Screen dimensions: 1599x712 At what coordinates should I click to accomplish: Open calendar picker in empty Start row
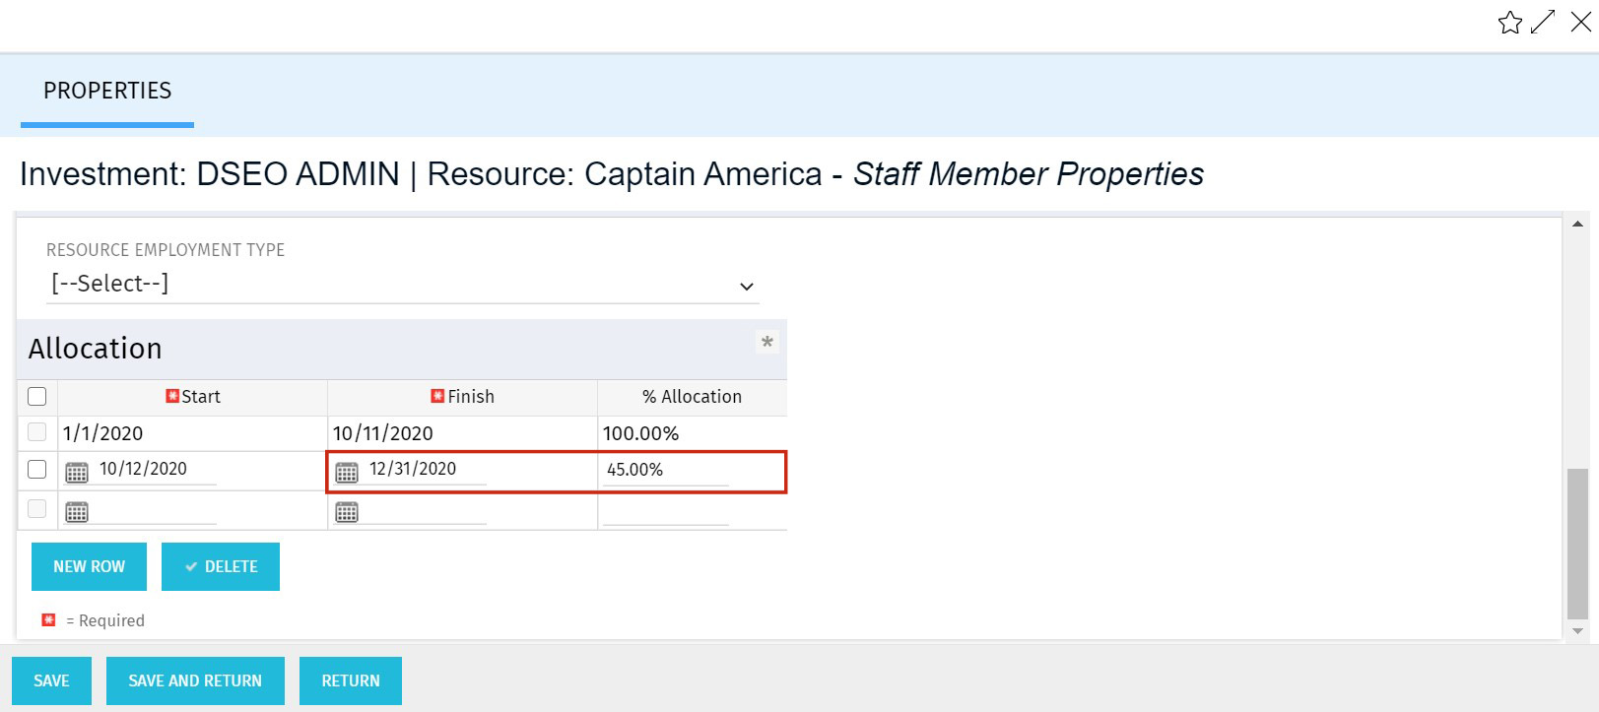77,512
